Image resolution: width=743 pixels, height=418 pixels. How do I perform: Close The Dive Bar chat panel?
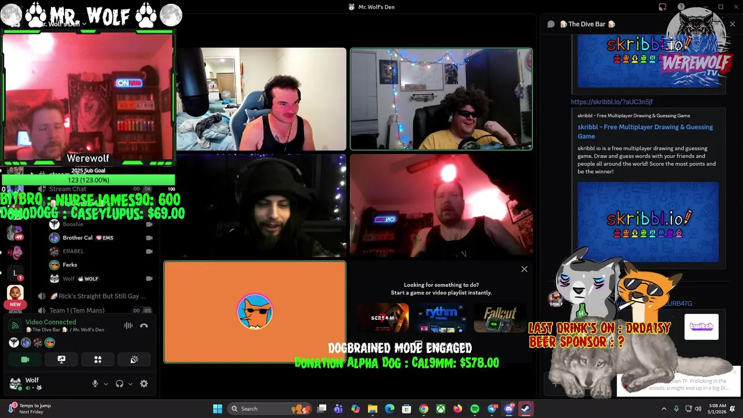pyautogui.click(x=733, y=24)
